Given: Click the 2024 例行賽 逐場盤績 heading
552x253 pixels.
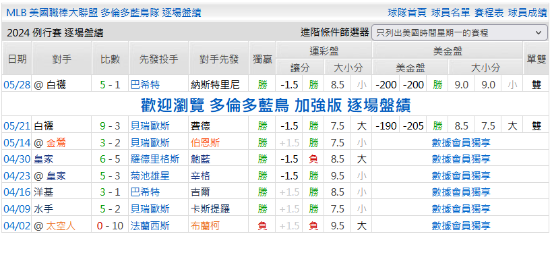Looking at the screenshot, I should click(x=55, y=34).
